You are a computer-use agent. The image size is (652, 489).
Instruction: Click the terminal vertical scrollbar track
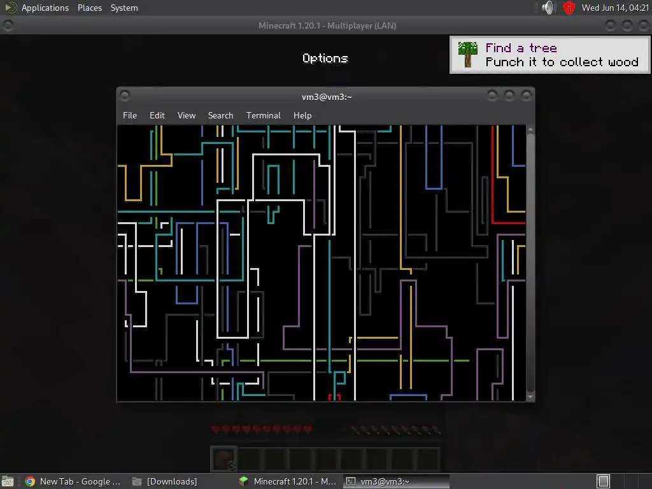[x=530, y=263]
